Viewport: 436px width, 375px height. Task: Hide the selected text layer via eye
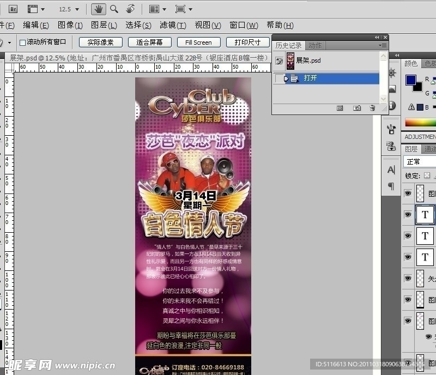(408, 215)
